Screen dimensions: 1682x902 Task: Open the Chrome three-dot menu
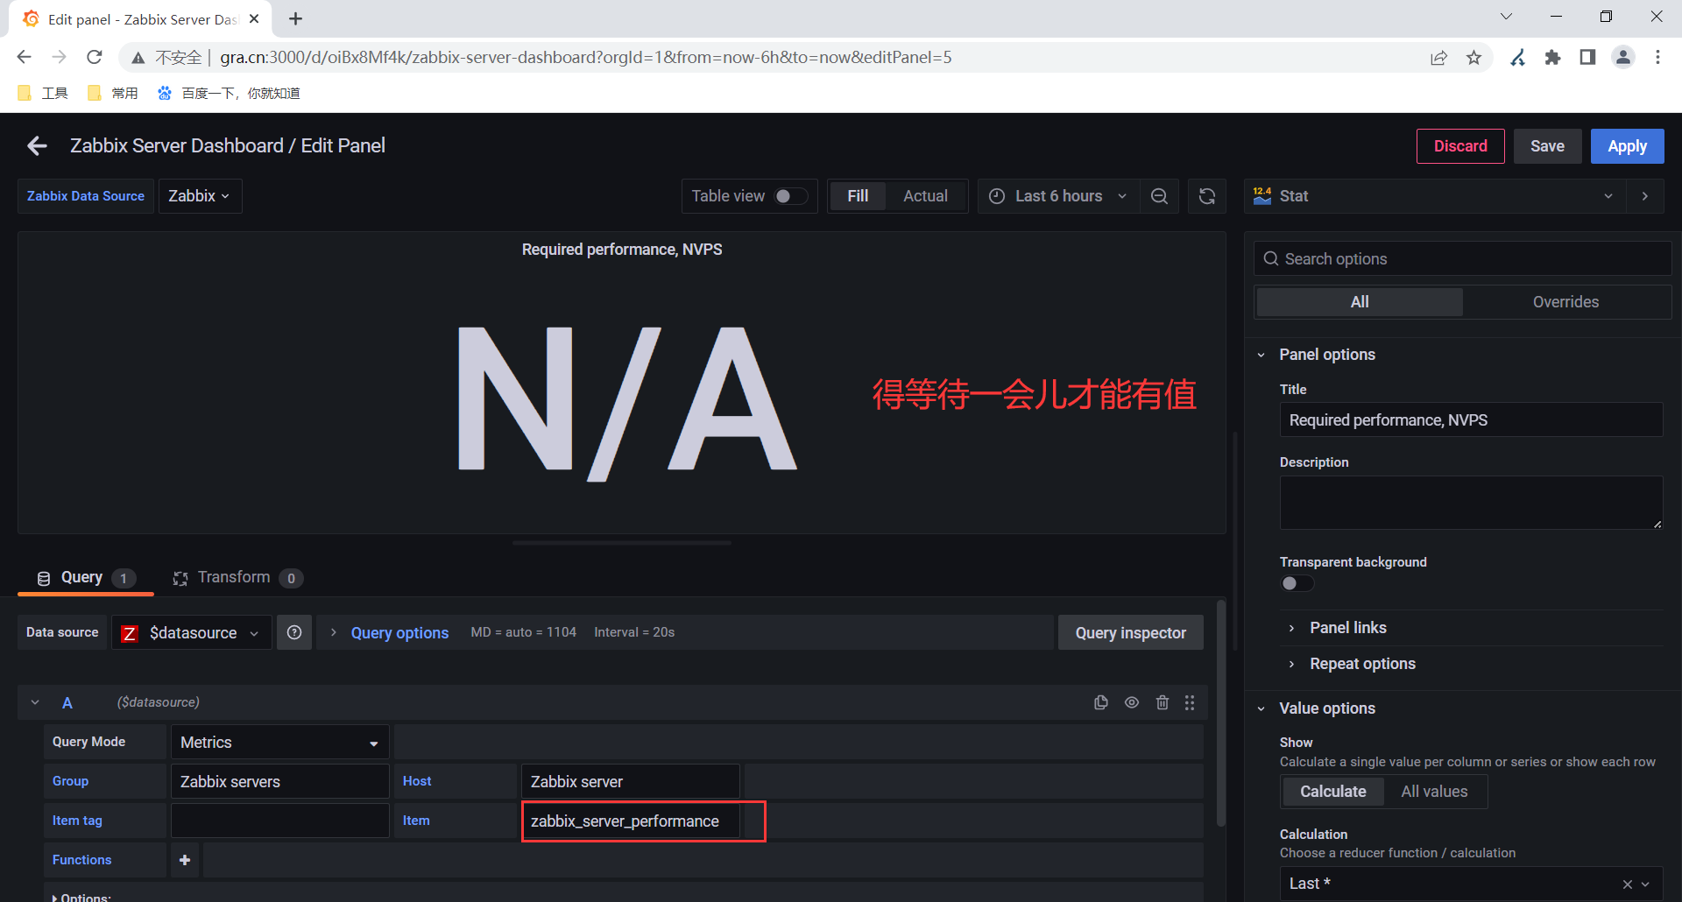1657,57
